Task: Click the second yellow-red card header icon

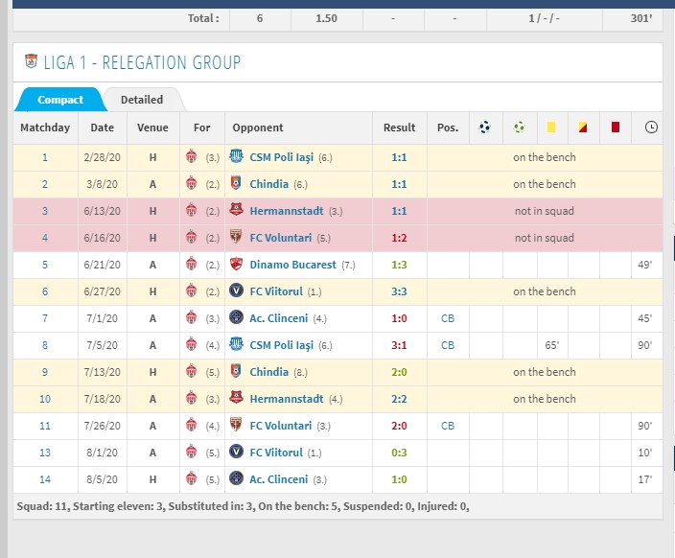Action: point(583,128)
